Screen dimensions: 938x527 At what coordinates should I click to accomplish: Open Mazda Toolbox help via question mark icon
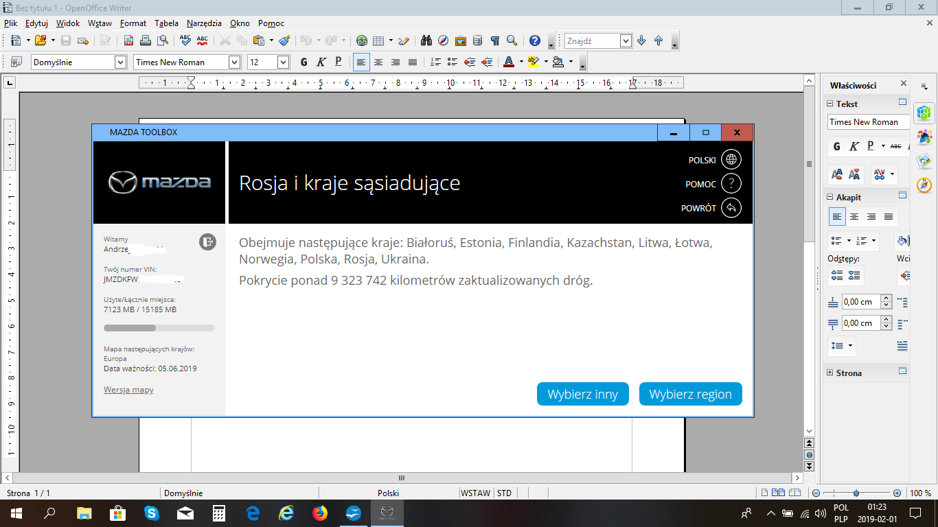pyautogui.click(x=731, y=184)
